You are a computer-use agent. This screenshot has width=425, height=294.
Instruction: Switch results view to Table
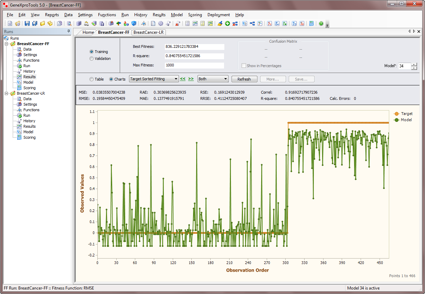point(92,79)
